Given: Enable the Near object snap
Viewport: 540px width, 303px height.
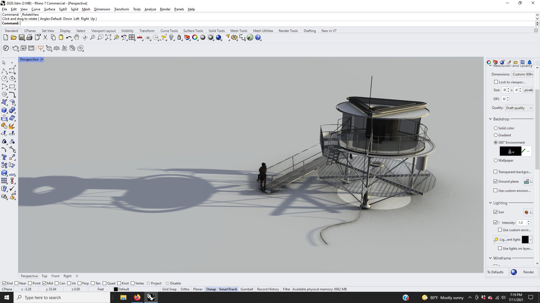Looking at the screenshot, I should (x=17, y=283).
